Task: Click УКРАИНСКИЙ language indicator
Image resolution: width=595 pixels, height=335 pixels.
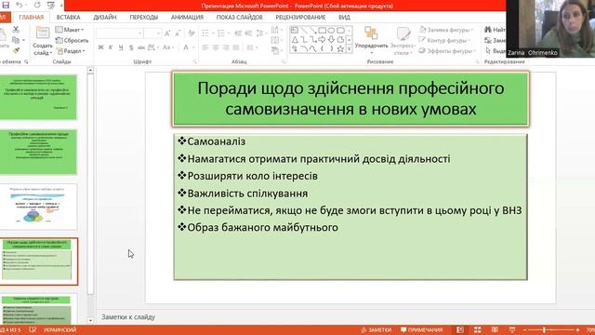Action: tap(59, 329)
